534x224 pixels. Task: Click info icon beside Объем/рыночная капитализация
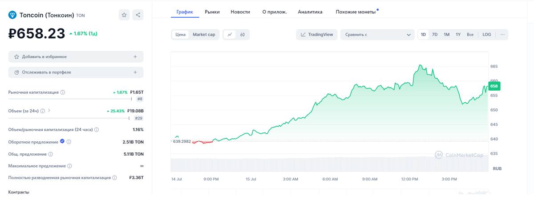97,130
